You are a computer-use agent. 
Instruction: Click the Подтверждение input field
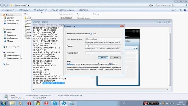(x=103, y=53)
